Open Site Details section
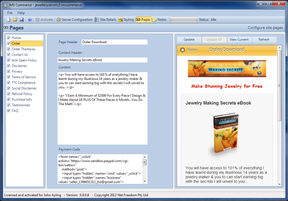 pyautogui.click(x=106, y=20)
